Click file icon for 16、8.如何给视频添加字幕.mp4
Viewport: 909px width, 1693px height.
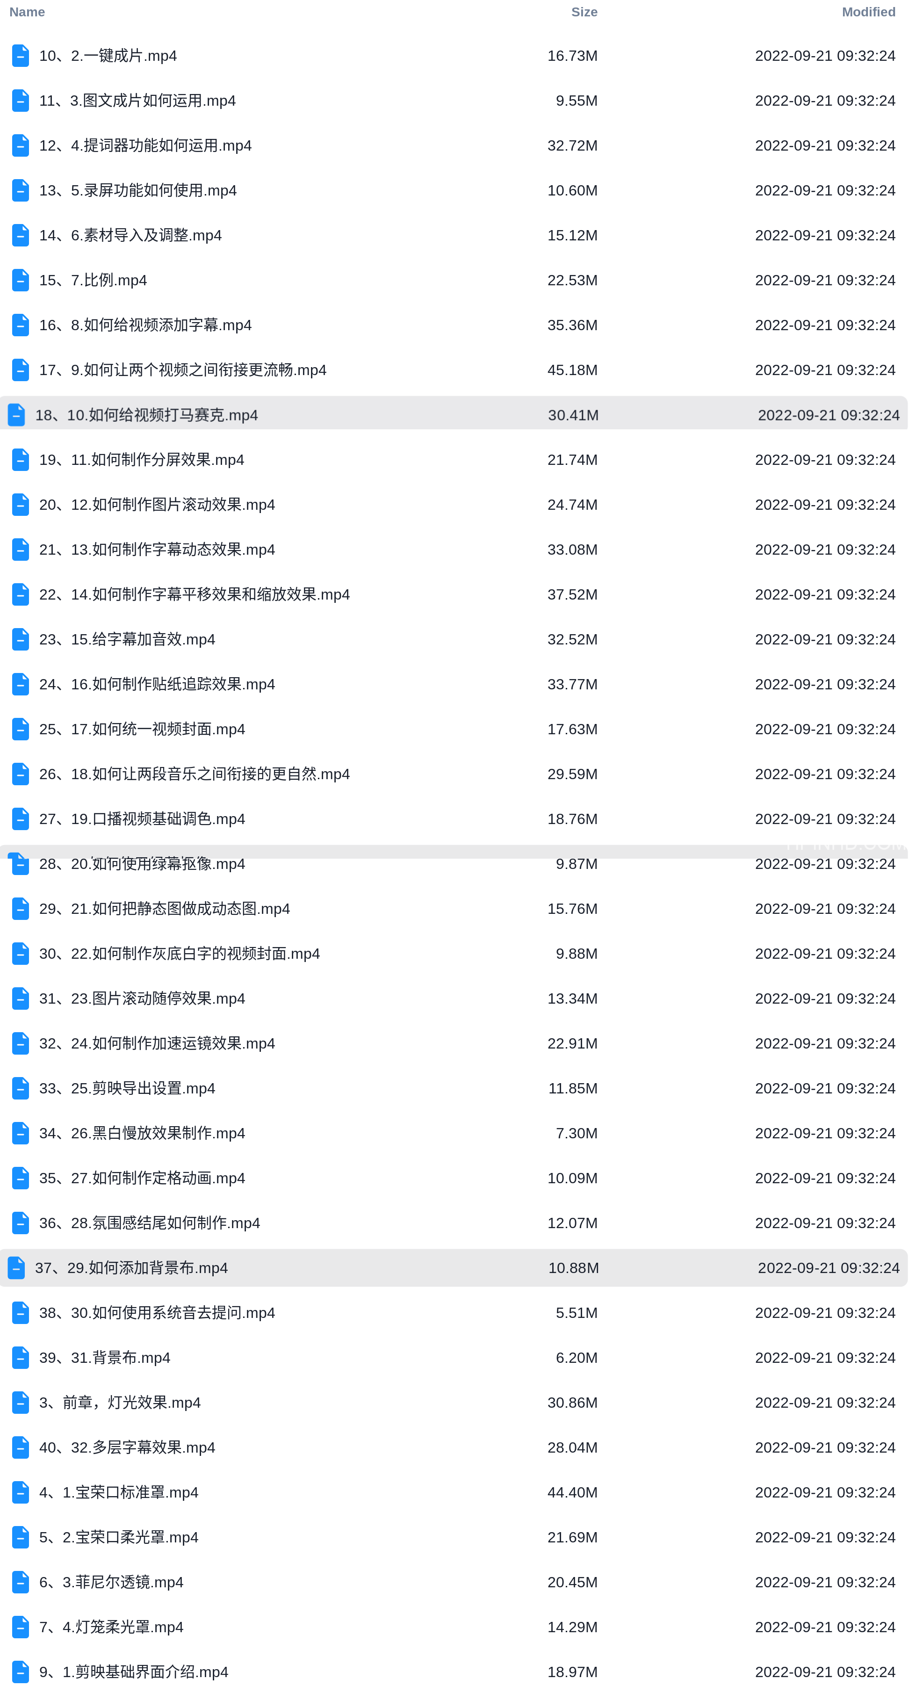(x=21, y=326)
